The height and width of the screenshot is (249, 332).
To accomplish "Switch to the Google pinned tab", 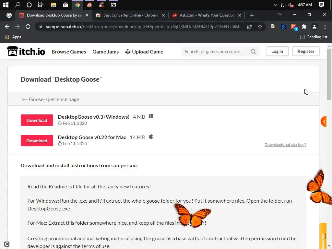I will click(9, 15).
